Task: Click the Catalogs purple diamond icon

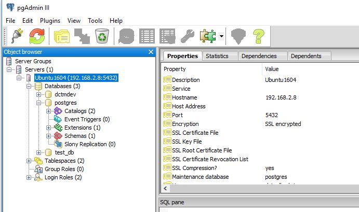Action: [x=58, y=111]
